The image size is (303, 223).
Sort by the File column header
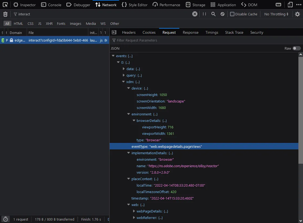click(58, 33)
